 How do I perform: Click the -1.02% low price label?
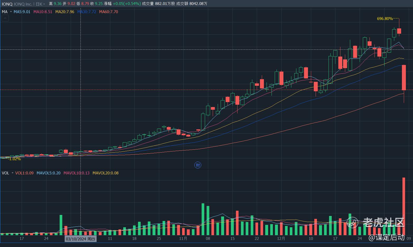15,159
